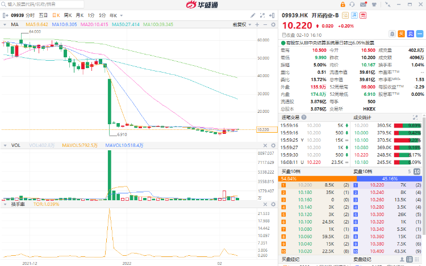This screenshot has width=426, height=266.
Task: Click ask level 10 price 10.400
Action: [x=377, y=251]
